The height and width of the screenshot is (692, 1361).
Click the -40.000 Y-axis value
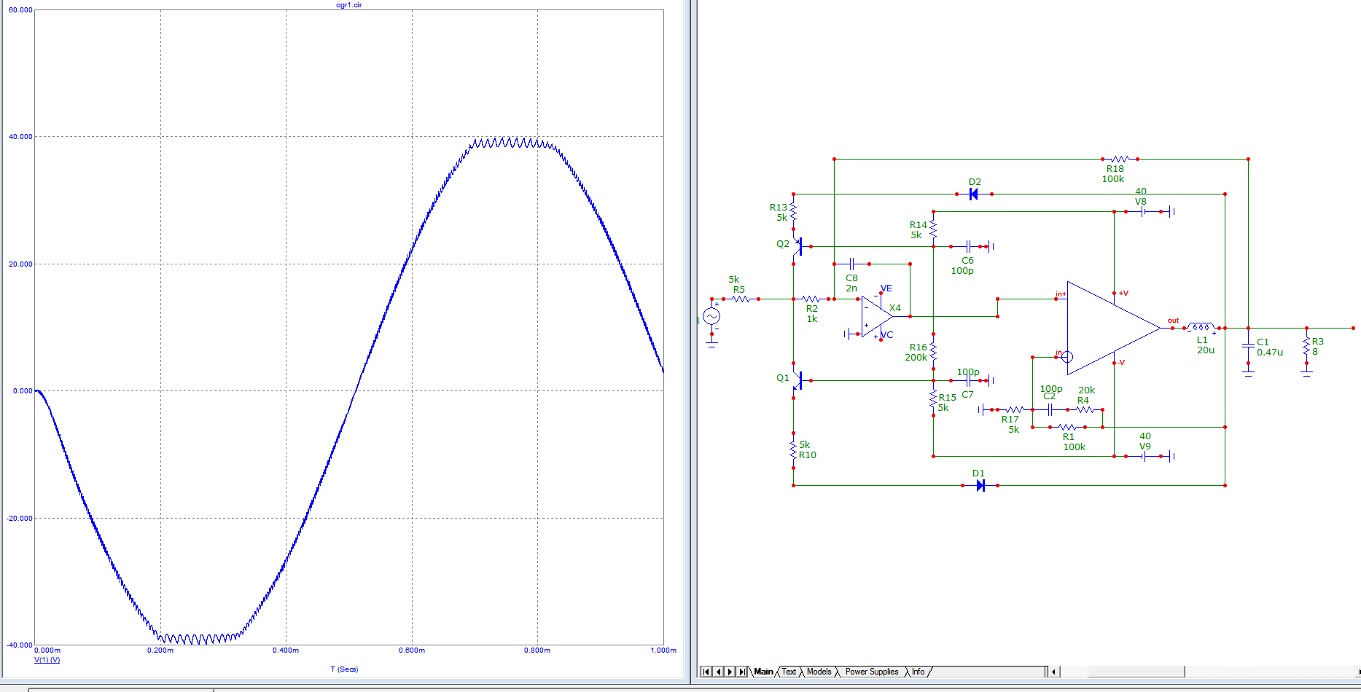pos(19,645)
